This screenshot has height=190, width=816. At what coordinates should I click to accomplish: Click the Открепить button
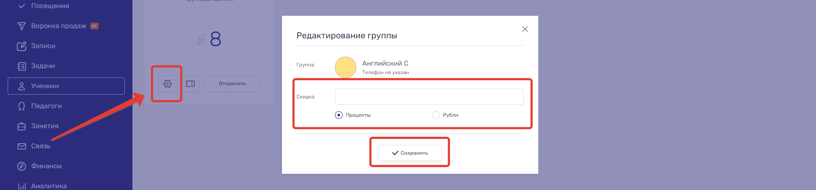pos(232,83)
